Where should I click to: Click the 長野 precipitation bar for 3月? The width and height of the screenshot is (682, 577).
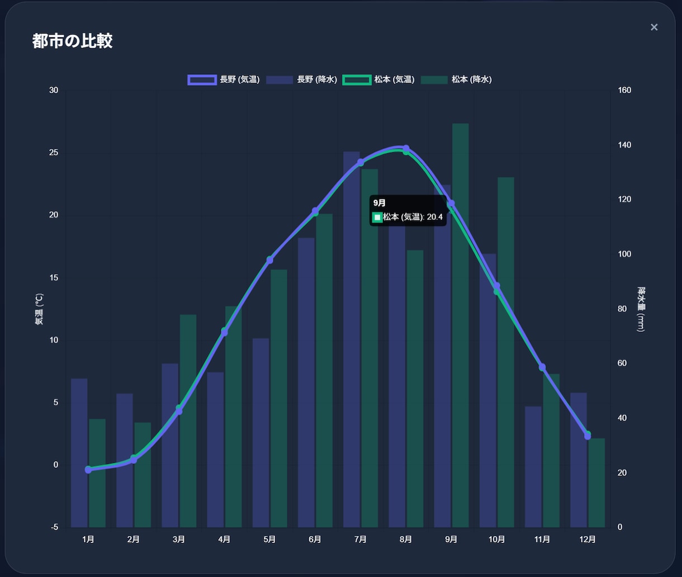tap(170, 446)
